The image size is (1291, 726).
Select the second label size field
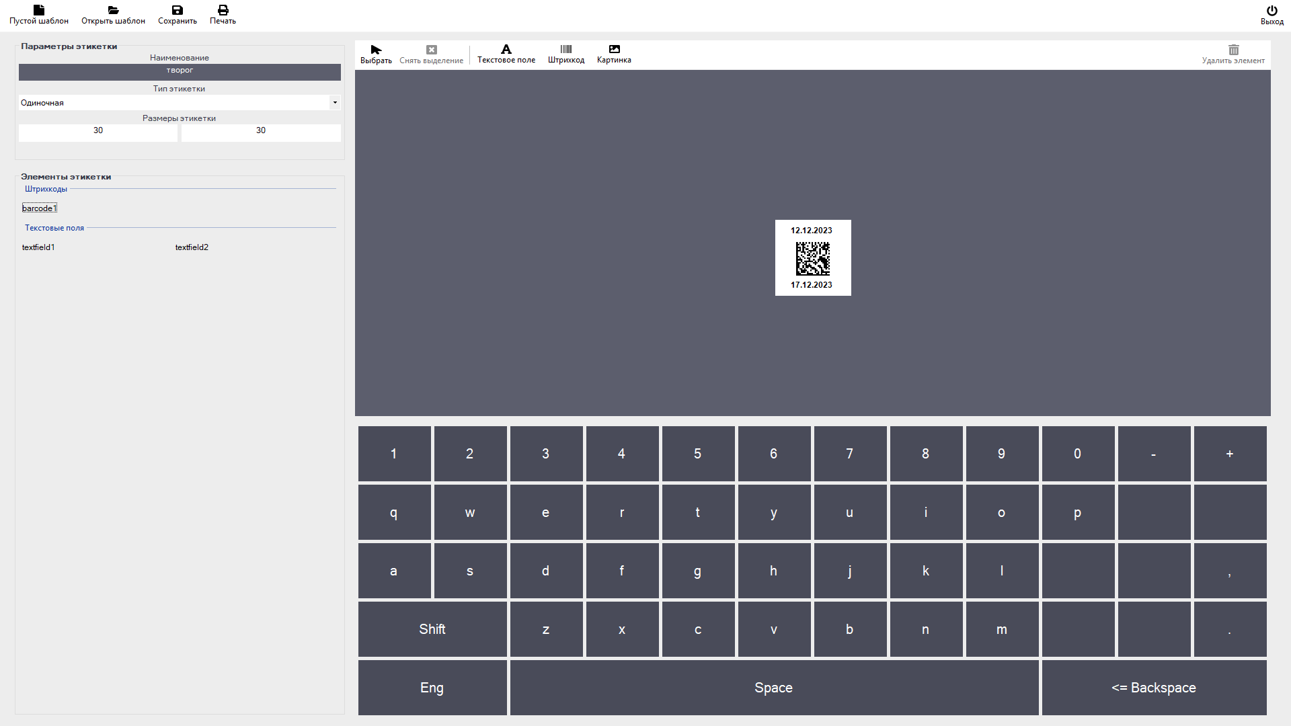click(x=261, y=132)
